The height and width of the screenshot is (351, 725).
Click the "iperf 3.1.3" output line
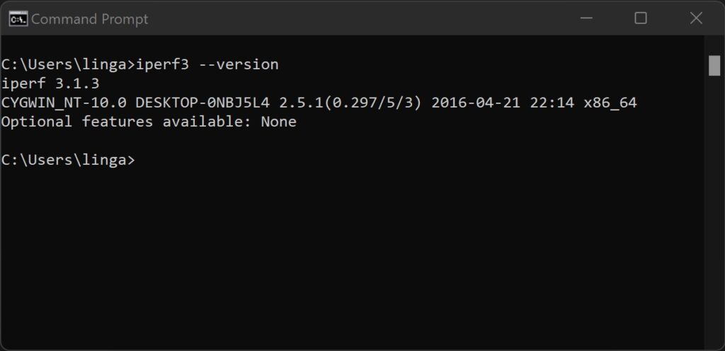[50, 84]
